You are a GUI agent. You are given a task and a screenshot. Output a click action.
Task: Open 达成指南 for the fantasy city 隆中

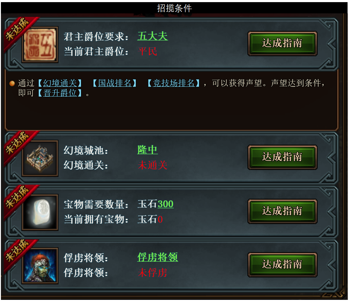[282, 157]
